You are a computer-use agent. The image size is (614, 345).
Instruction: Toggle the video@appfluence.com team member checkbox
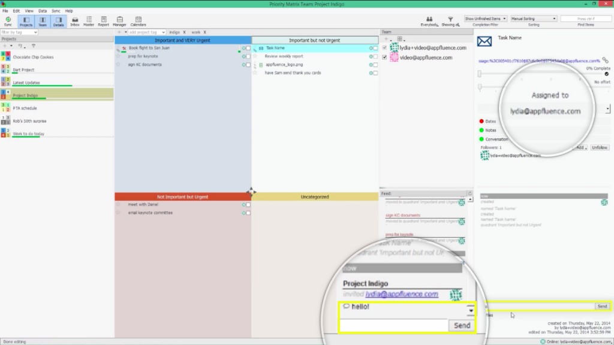[x=384, y=57]
